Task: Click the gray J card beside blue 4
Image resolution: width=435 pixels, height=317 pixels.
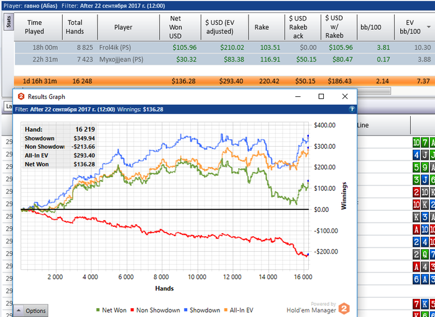Action: point(424,155)
